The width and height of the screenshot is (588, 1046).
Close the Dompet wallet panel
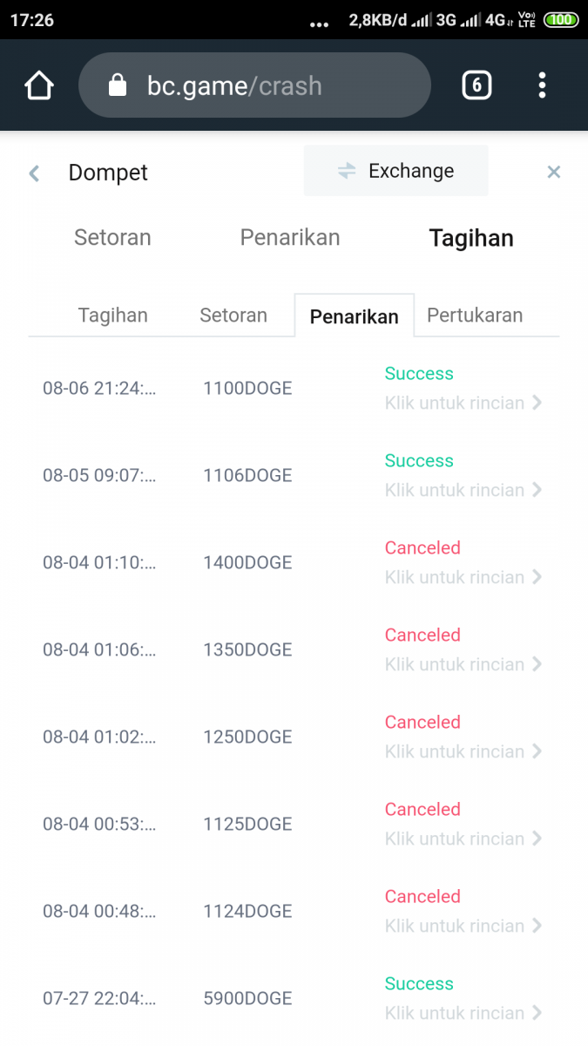553,172
